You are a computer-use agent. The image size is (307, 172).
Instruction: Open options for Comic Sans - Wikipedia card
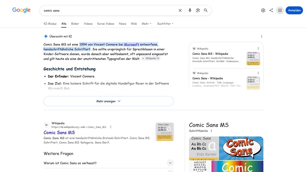[258, 73]
